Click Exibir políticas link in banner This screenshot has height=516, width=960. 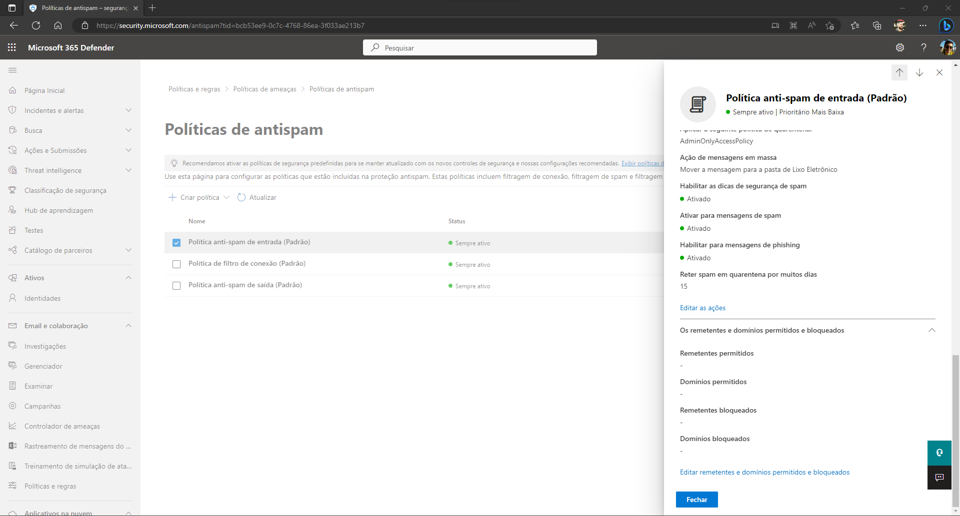click(x=642, y=163)
